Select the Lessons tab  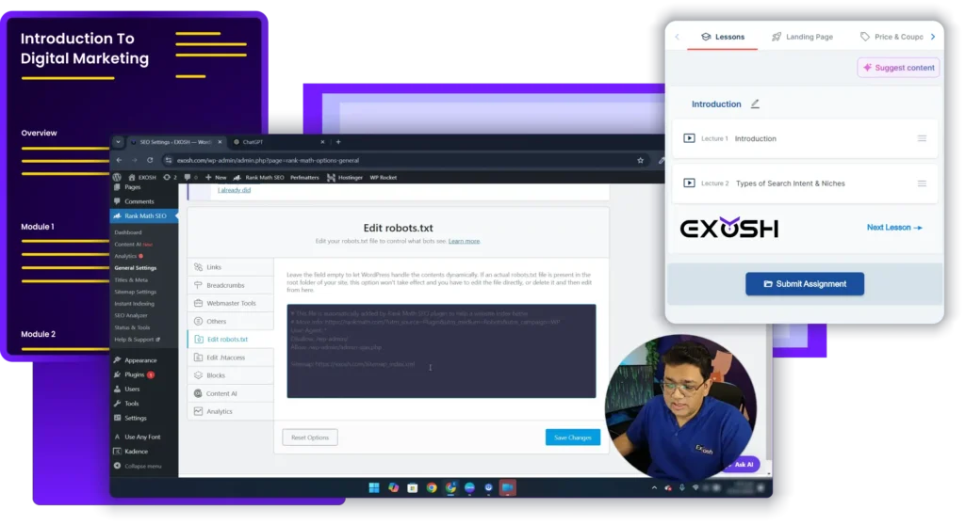[x=723, y=37]
